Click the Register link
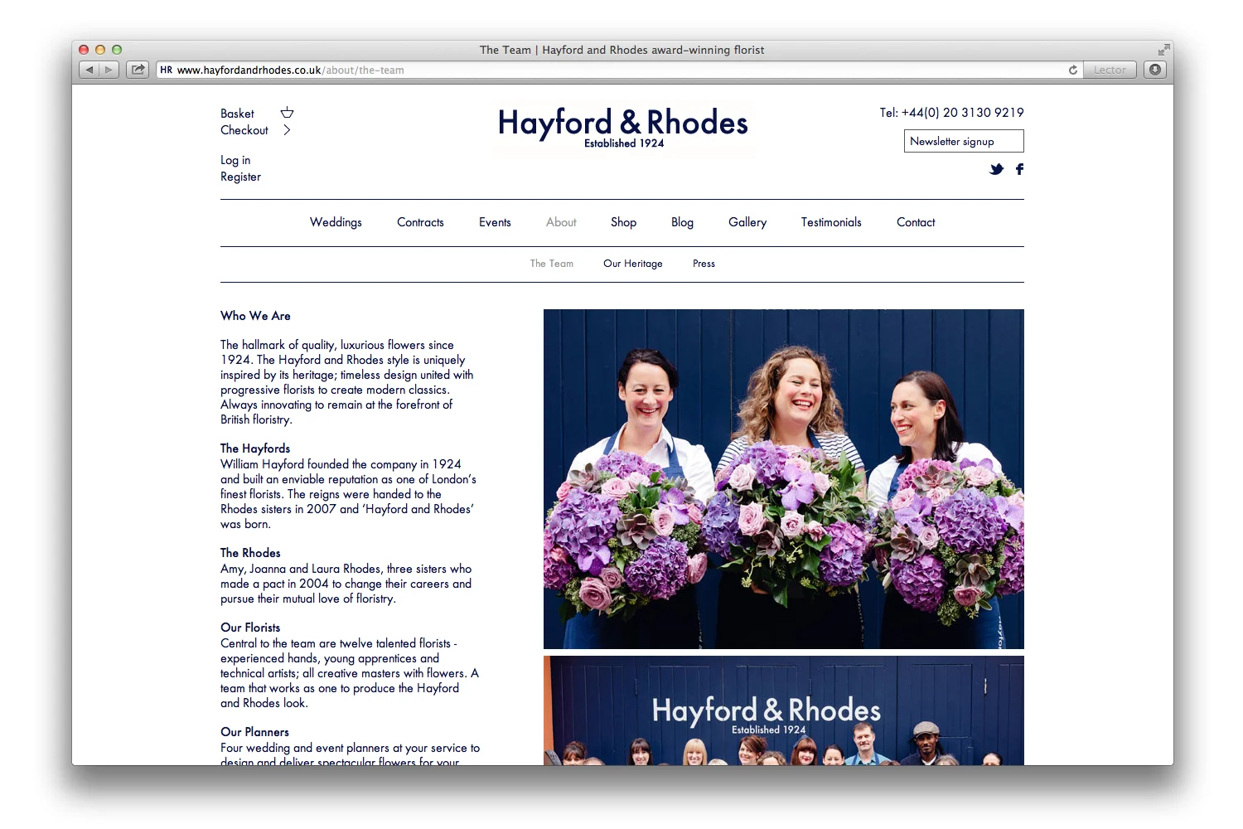Screen dimensions: 1243x829 pyautogui.click(x=240, y=177)
